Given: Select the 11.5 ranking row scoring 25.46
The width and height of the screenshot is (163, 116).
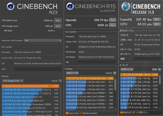Looking at the screenshot, I should (139, 78).
